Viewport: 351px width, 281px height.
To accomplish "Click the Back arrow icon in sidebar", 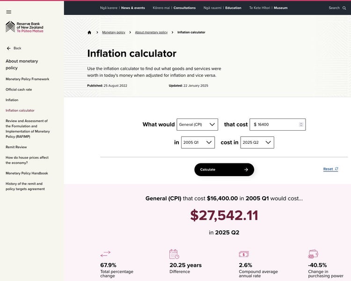I will click(8, 48).
